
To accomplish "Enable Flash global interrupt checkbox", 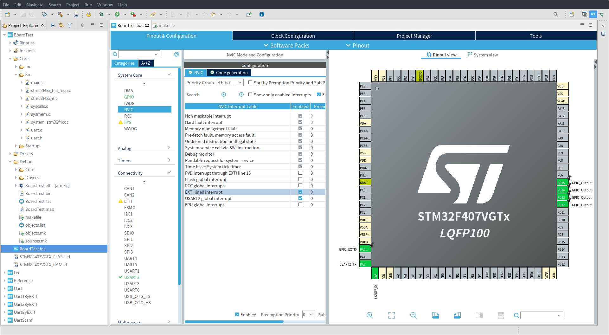I will (x=300, y=179).
